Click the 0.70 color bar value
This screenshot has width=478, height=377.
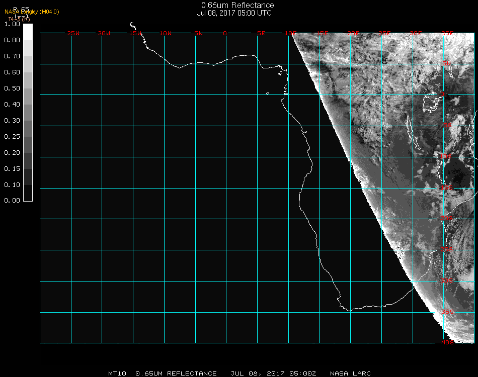point(12,56)
